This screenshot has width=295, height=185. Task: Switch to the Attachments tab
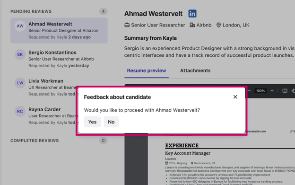(x=195, y=70)
